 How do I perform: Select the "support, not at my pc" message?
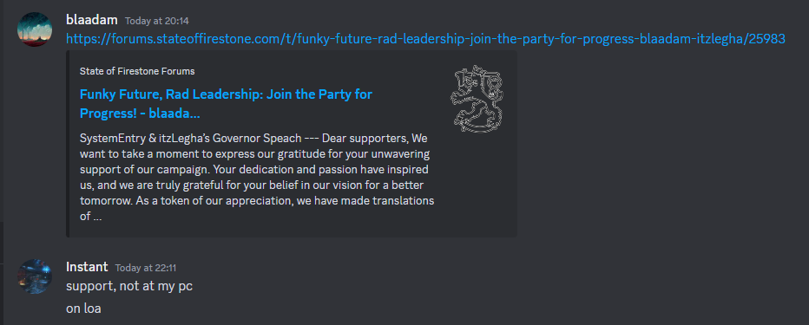(129, 286)
